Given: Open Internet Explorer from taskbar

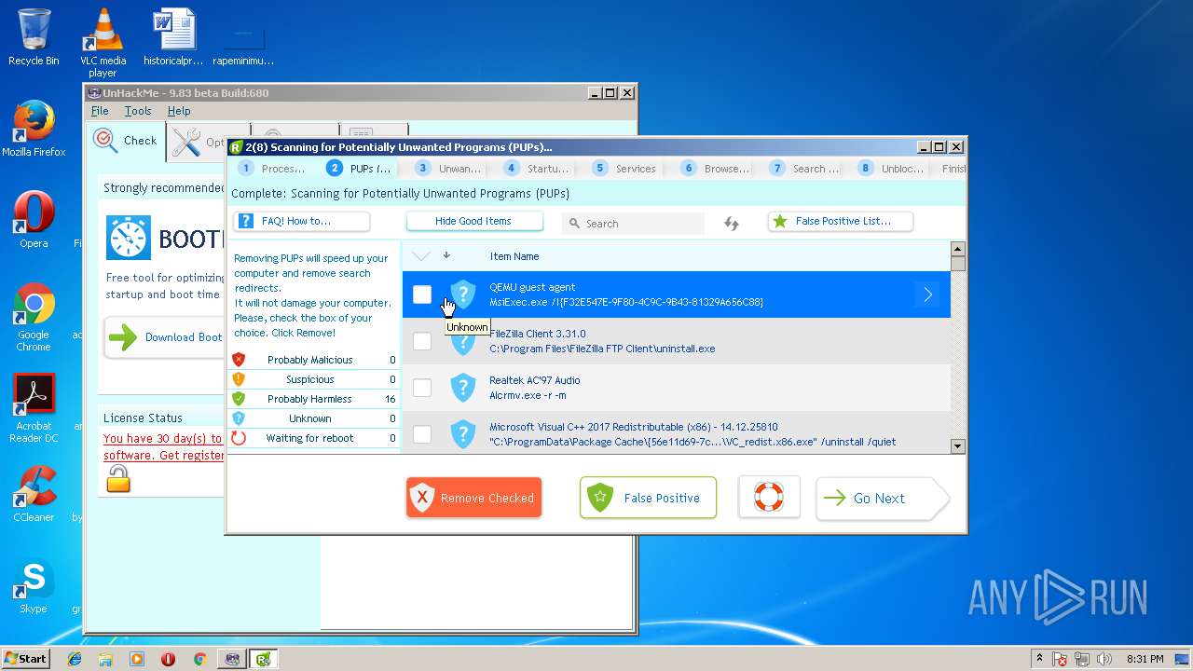Looking at the screenshot, I should coord(75,659).
